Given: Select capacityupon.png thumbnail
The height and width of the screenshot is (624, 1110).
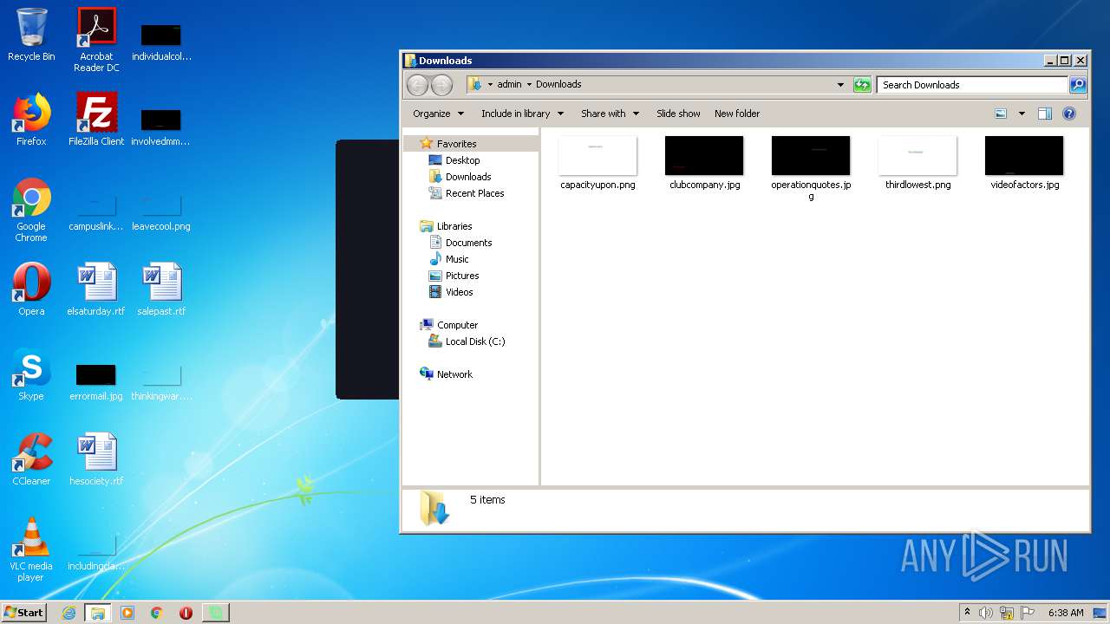Looking at the screenshot, I should (x=597, y=163).
